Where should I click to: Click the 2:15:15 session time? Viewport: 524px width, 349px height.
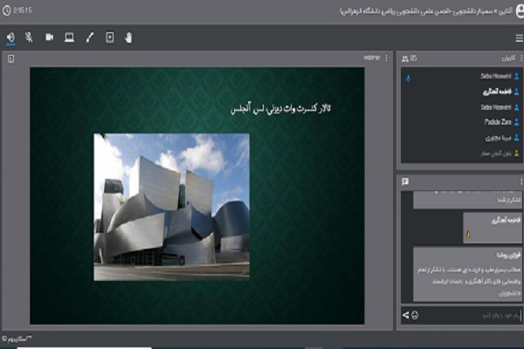(23, 10)
